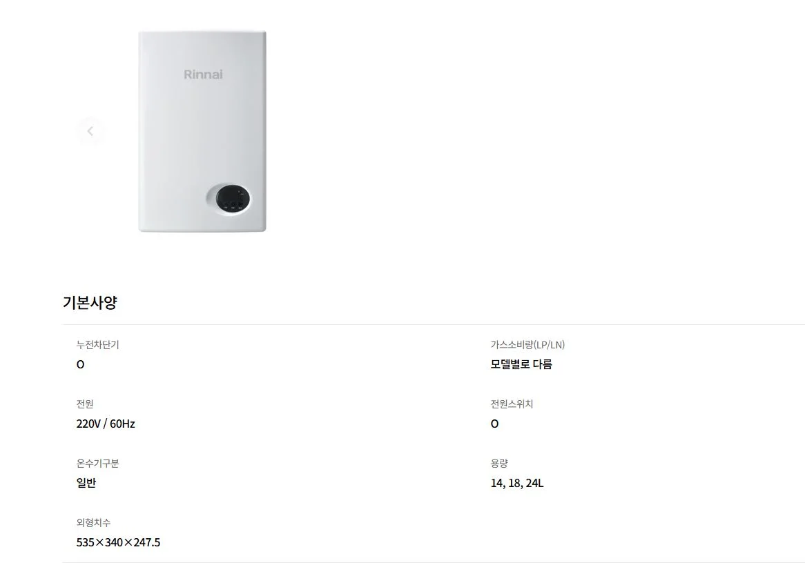The image size is (805, 585).
Task: Click the 누전차단기 specification label
Action: 97,345
